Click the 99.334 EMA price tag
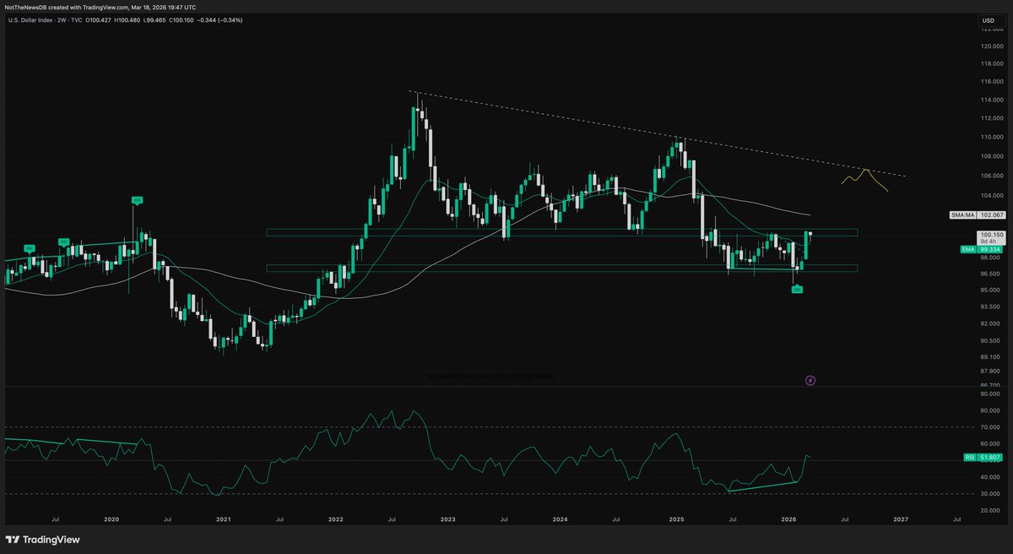 coord(990,250)
